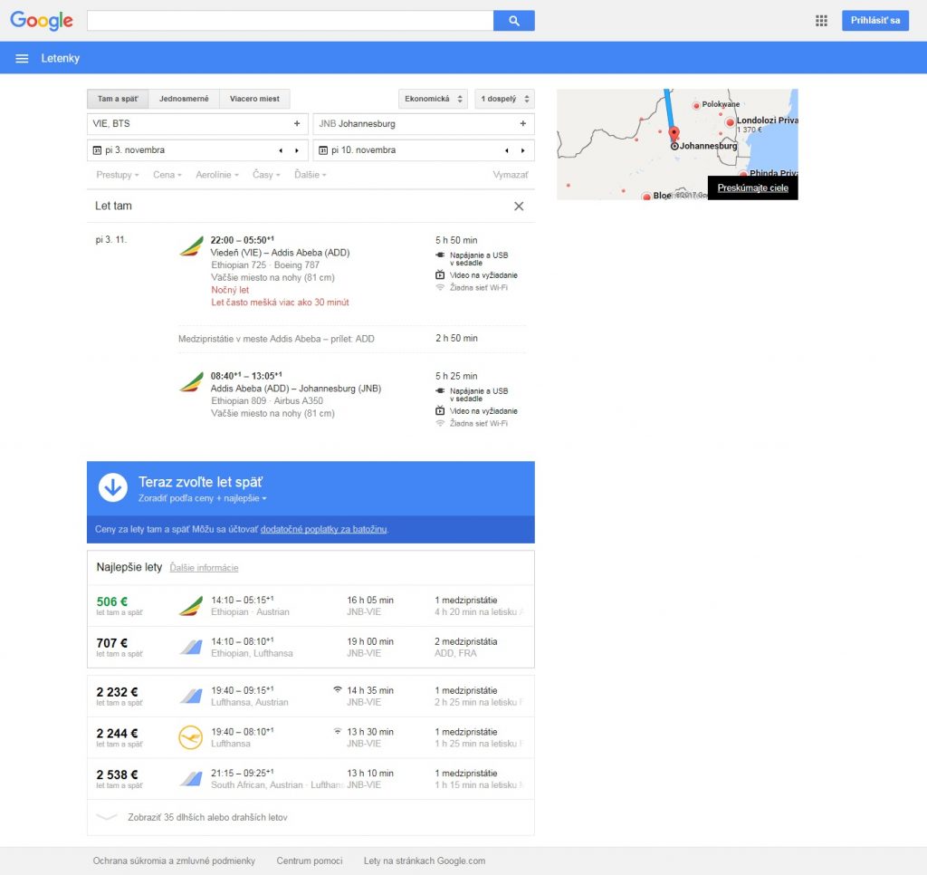The width and height of the screenshot is (927, 875).
Task: Open Ochrana súkromia a zmluvné podmienky
Action: click(174, 861)
